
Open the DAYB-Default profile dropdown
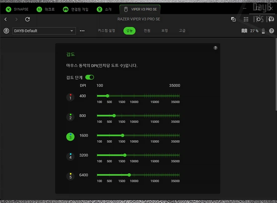(x=44, y=31)
